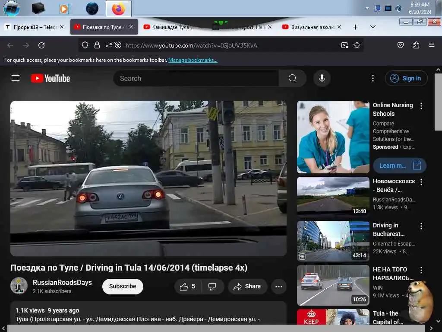Screen dimensions: 442x332
Task: Open media player taskbar icon
Action: [x=64, y=9]
